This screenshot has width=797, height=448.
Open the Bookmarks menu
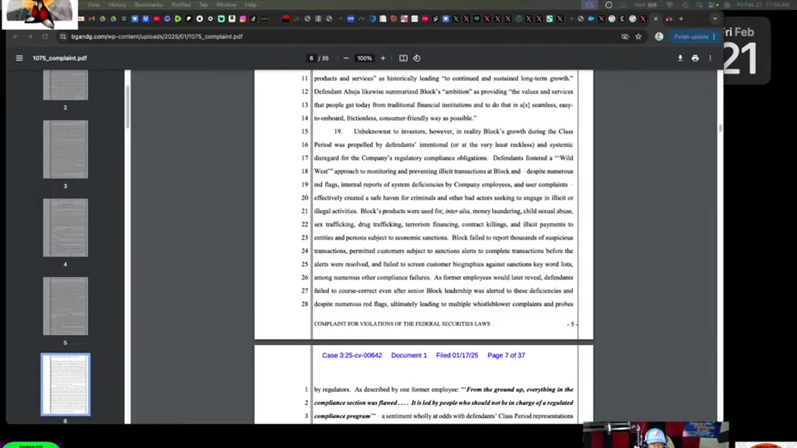tap(148, 4)
